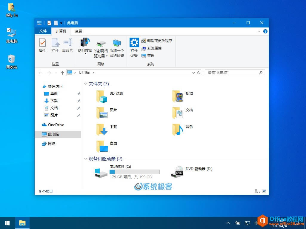
Task: Open the address bar history dropdown
Action: [x=193, y=73]
